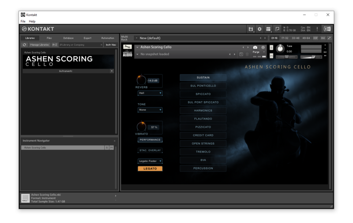Save snapshot disk icon
This screenshot has width=353, height=223.
(241, 54)
